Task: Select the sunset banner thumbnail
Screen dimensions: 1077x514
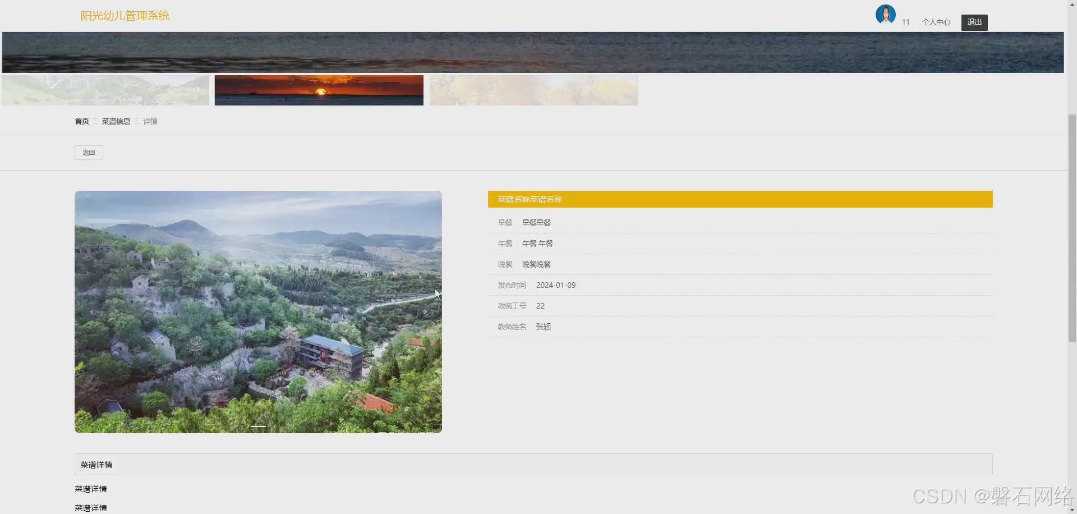Action: pos(319,90)
